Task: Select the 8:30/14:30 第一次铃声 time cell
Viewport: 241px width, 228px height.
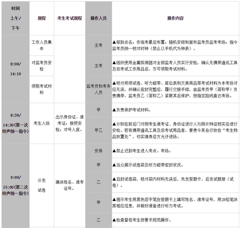Action: pyautogui.click(x=15, y=123)
